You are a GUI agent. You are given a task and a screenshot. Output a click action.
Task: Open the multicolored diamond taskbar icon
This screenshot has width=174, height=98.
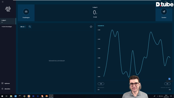point(24,96)
